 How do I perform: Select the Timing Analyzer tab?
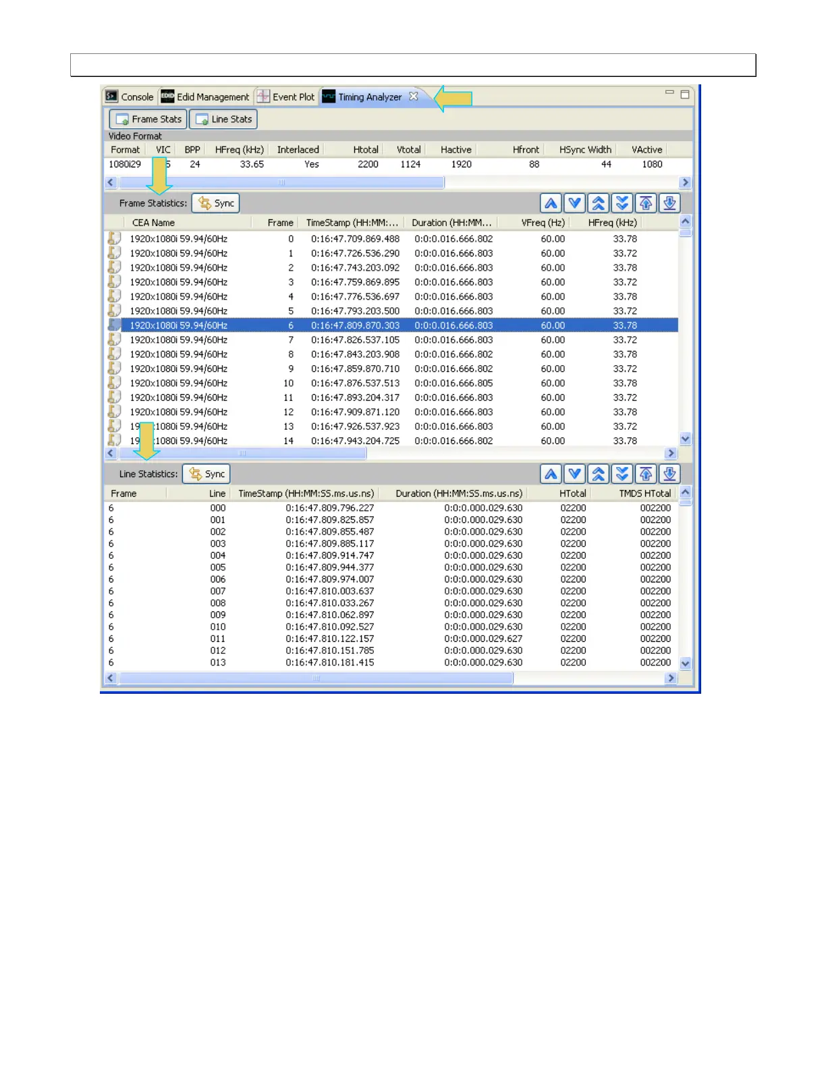[x=370, y=97]
